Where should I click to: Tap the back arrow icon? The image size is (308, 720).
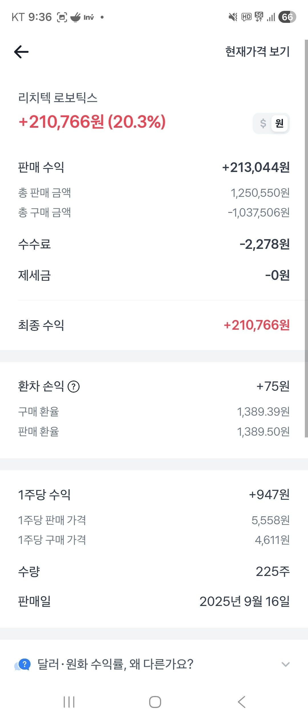pyautogui.click(x=21, y=52)
